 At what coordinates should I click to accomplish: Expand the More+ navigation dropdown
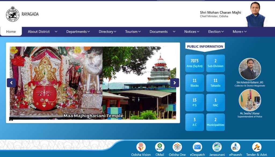[239, 31]
